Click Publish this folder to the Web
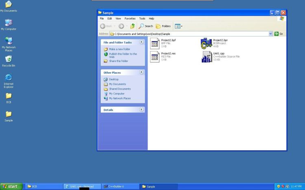This screenshot has height=190, width=305. (123, 56)
